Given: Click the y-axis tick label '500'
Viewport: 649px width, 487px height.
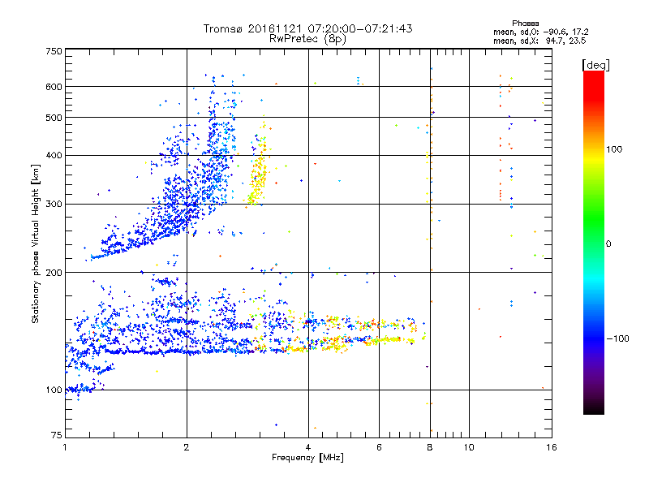Looking at the screenshot, I should (x=54, y=118).
